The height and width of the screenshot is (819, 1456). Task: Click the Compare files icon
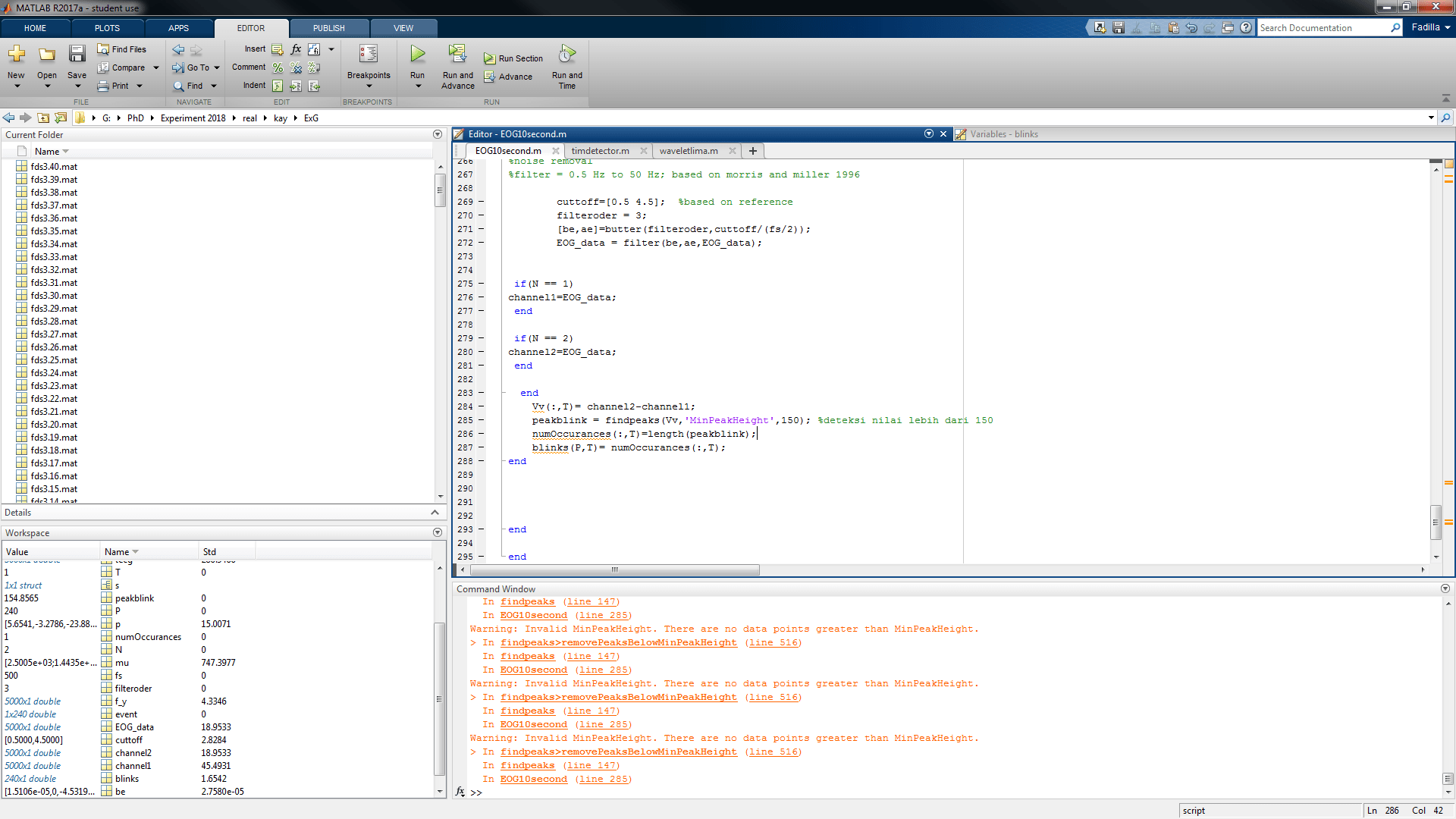pyautogui.click(x=104, y=67)
